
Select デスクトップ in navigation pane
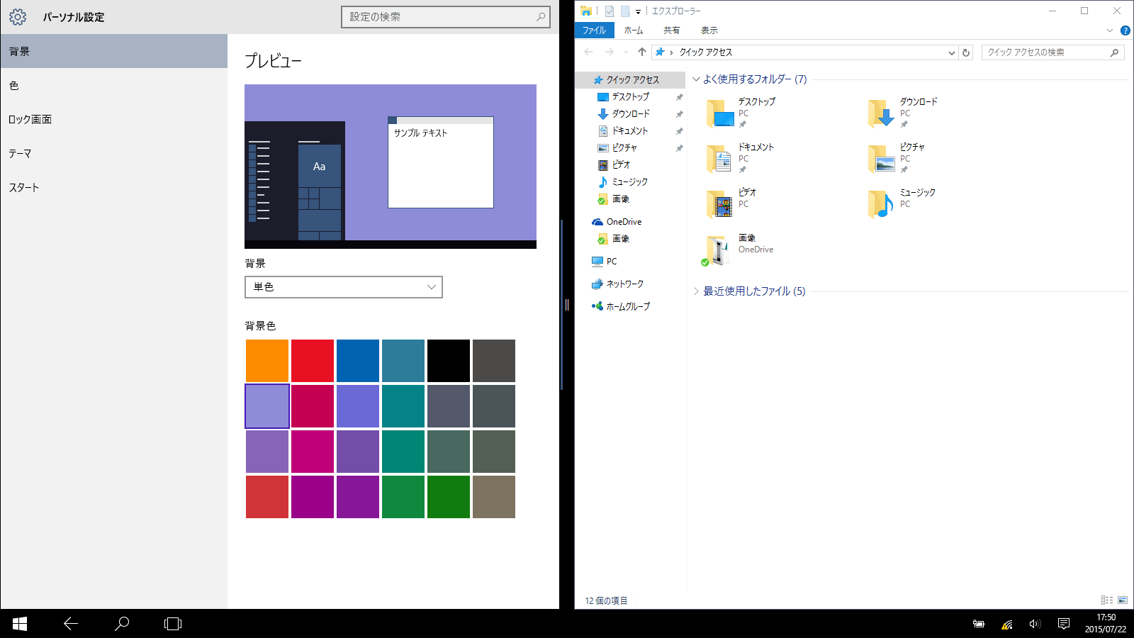pyautogui.click(x=630, y=96)
